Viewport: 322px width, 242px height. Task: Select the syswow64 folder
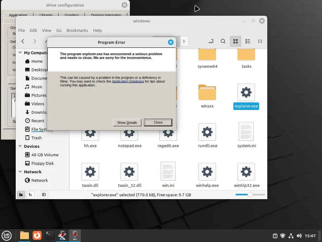[x=207, y=59]
